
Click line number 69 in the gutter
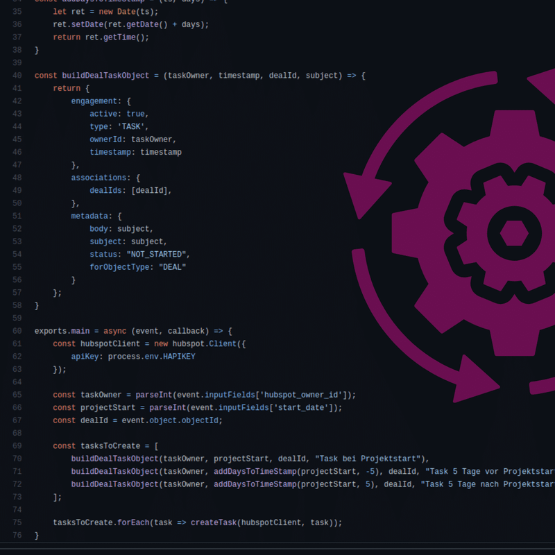(x=17, y=445)
